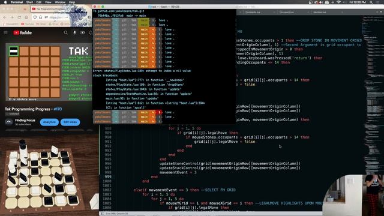This screenshot has height=216, width=384.
Task: Open the View menu in menu bar
Action: coord(48,2)
